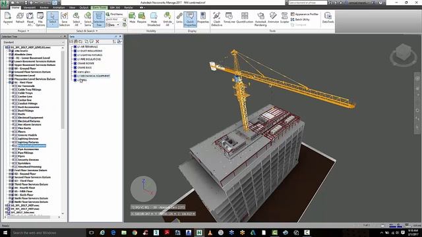
Task: Open the Appearance Profiler
Action: click(x=305, y=14)
